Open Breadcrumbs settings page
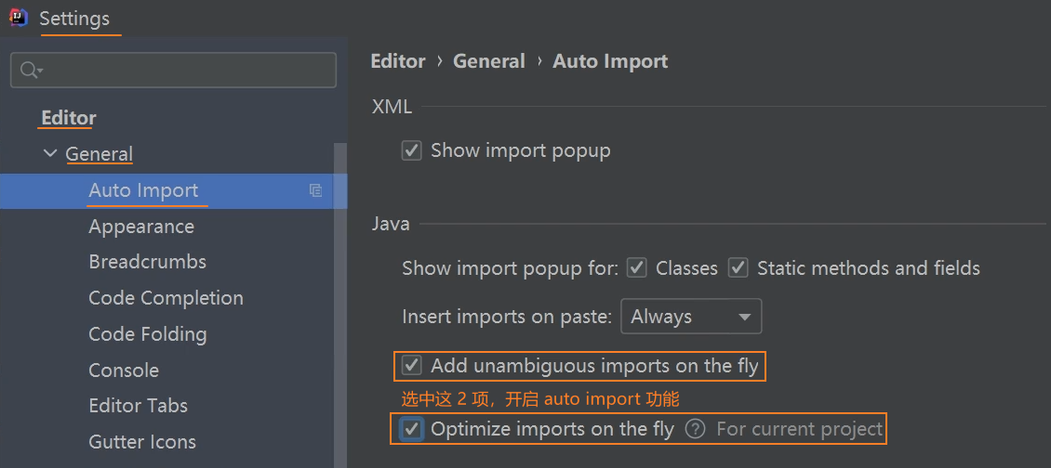Screen dimensions: 1051x468 click(x=147, y=262)
